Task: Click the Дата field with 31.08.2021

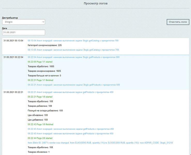Action: pos(24,33)
